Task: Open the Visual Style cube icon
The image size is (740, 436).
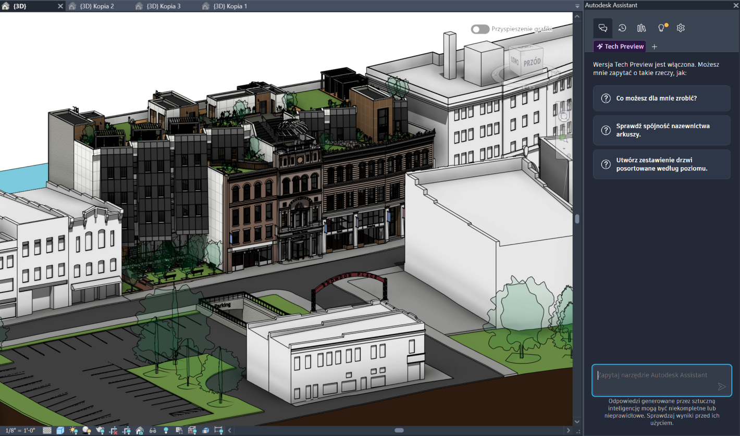Action: point(60,430)
